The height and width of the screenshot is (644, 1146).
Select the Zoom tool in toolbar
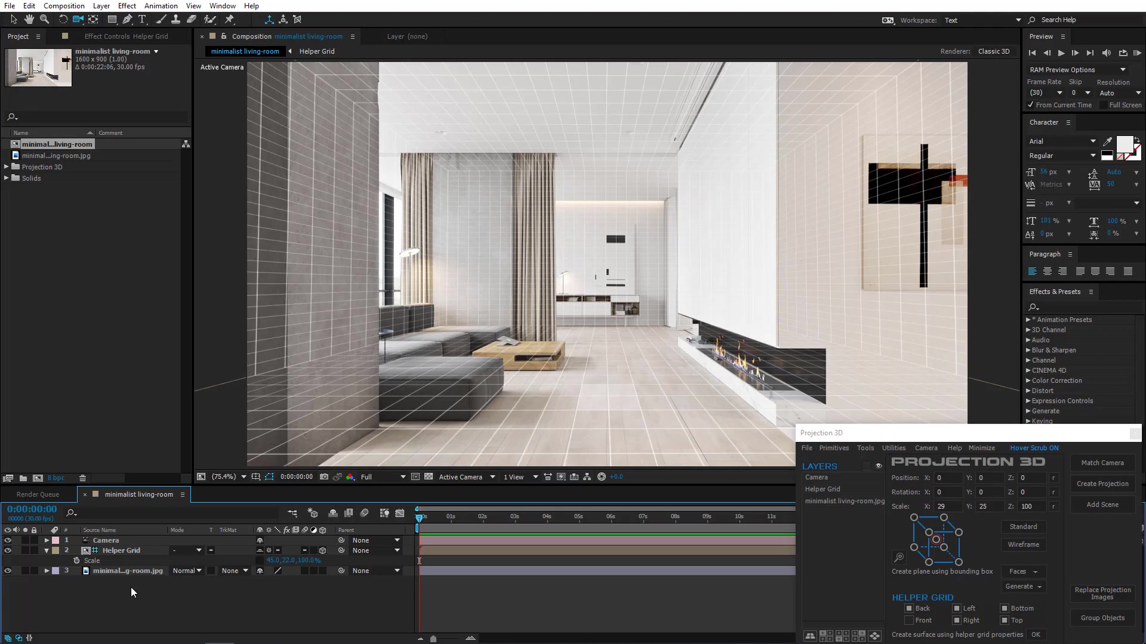coord(44,19)
